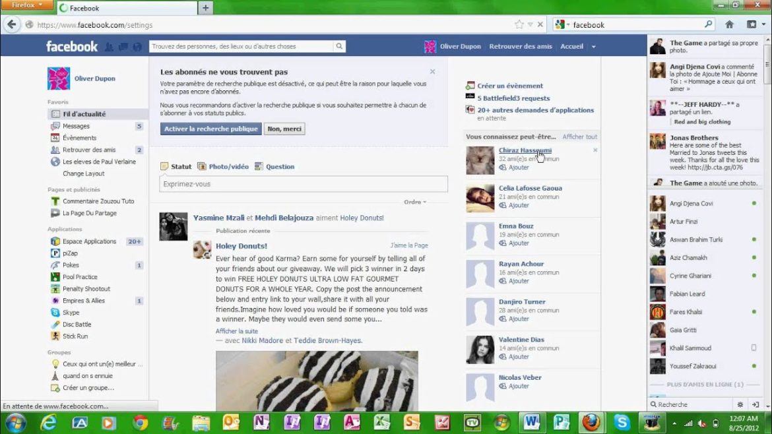Viewport: 772px width, 434px height.
Task: Collapse the chat sidebar with arrow icon
Action: (x=756, y=404)
